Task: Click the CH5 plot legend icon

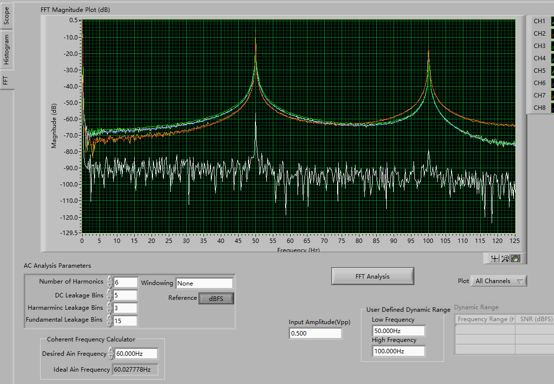Action: click(553, 71)
